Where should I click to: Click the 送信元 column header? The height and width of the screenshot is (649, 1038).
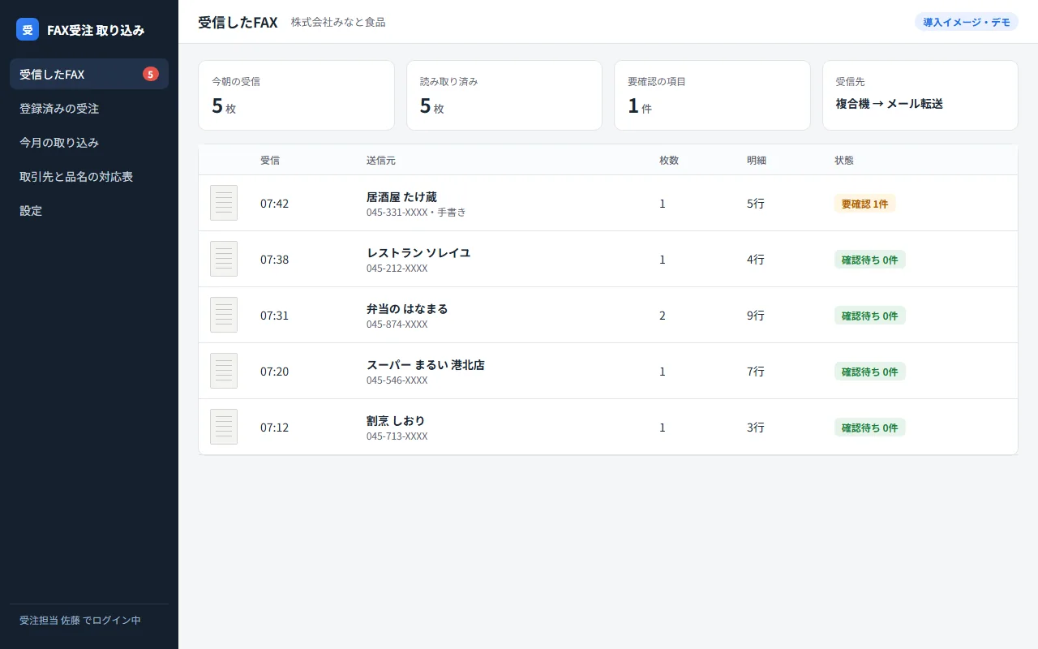[381, 161]
